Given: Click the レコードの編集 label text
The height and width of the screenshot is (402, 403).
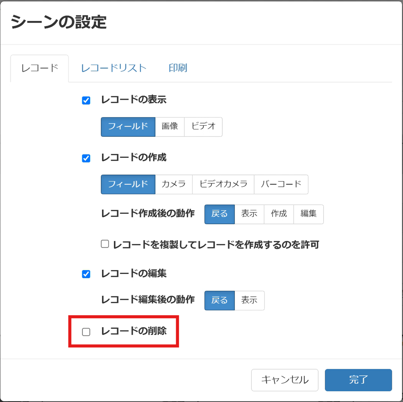Looking at the screenshot, I should tap(134, 273).
